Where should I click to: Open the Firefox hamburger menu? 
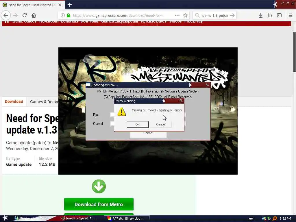coord(291,15)
